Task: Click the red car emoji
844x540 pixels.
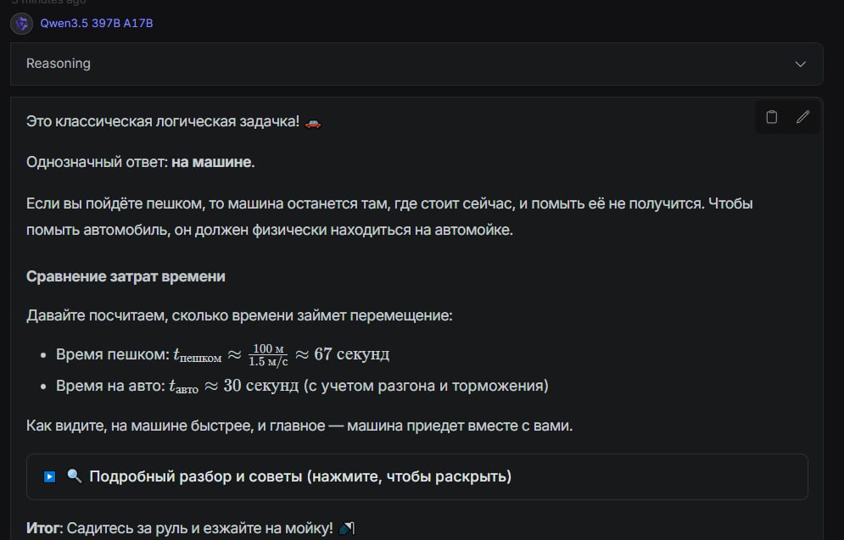Action: tap(313, 123)
